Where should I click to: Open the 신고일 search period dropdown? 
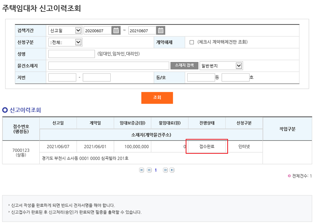tap(65, 31)
